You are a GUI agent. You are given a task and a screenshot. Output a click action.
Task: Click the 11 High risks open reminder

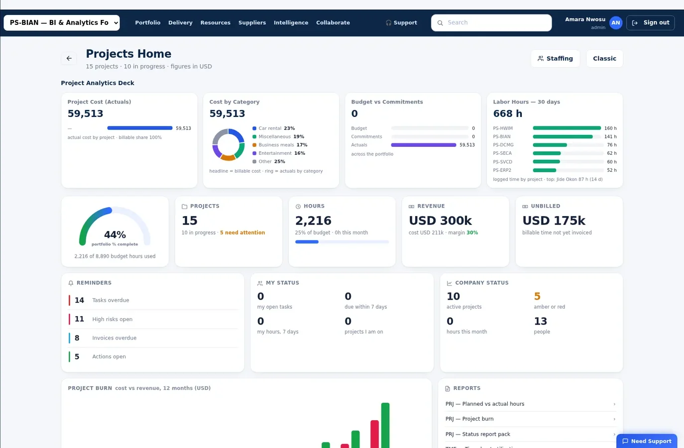(x=153, y=319)
